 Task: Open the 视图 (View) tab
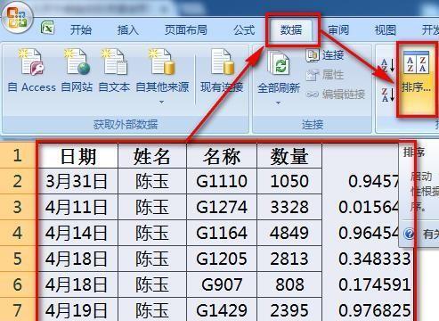point(386,29)
